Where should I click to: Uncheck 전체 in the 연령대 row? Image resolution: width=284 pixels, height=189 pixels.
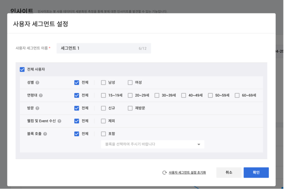point(77,95)
